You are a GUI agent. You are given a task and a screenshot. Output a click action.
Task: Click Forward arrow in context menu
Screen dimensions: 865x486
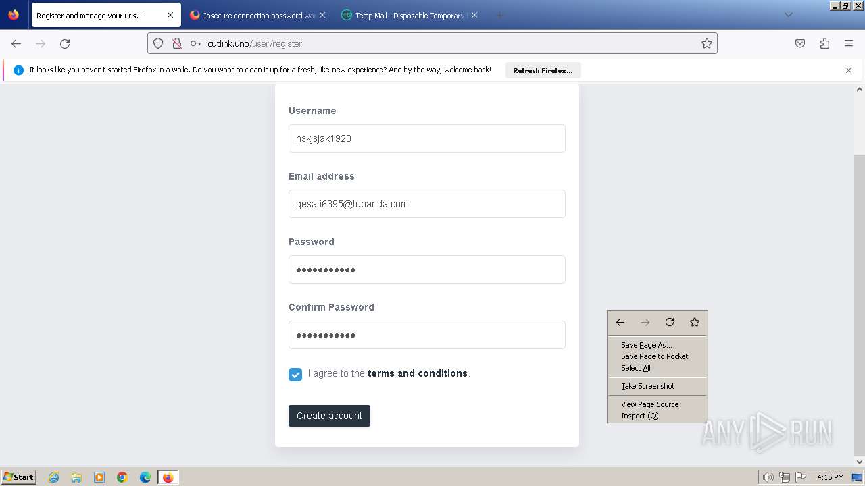coord(645,323)
